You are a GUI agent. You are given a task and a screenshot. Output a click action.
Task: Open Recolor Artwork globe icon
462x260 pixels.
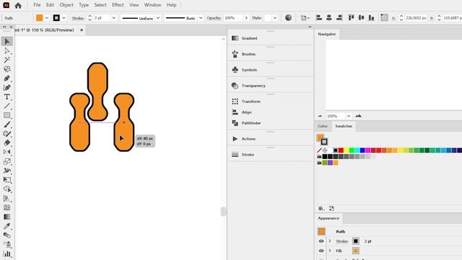(288, 17)
